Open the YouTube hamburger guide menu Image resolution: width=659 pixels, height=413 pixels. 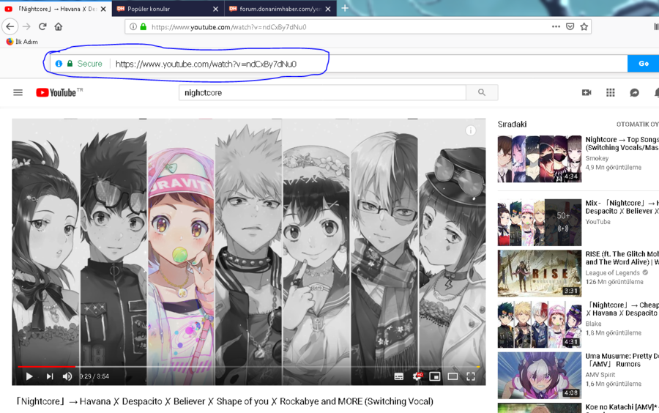click(18, 92)
